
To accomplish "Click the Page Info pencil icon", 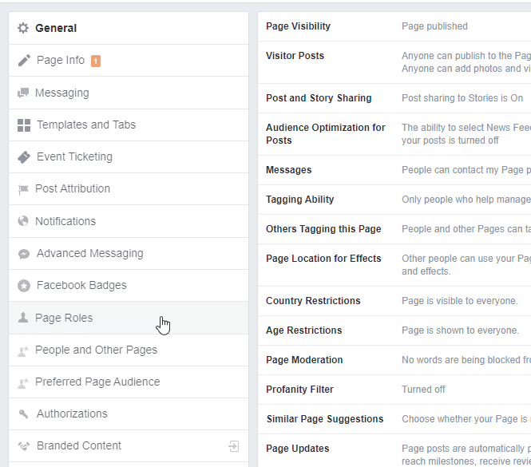I will [x=24, y=61].
